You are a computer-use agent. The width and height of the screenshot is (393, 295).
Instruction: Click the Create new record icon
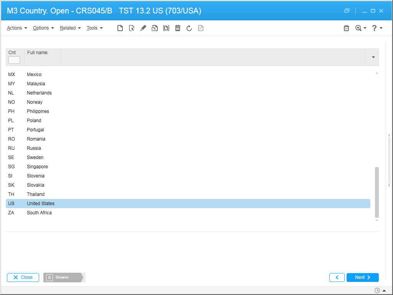click(120, 28)
